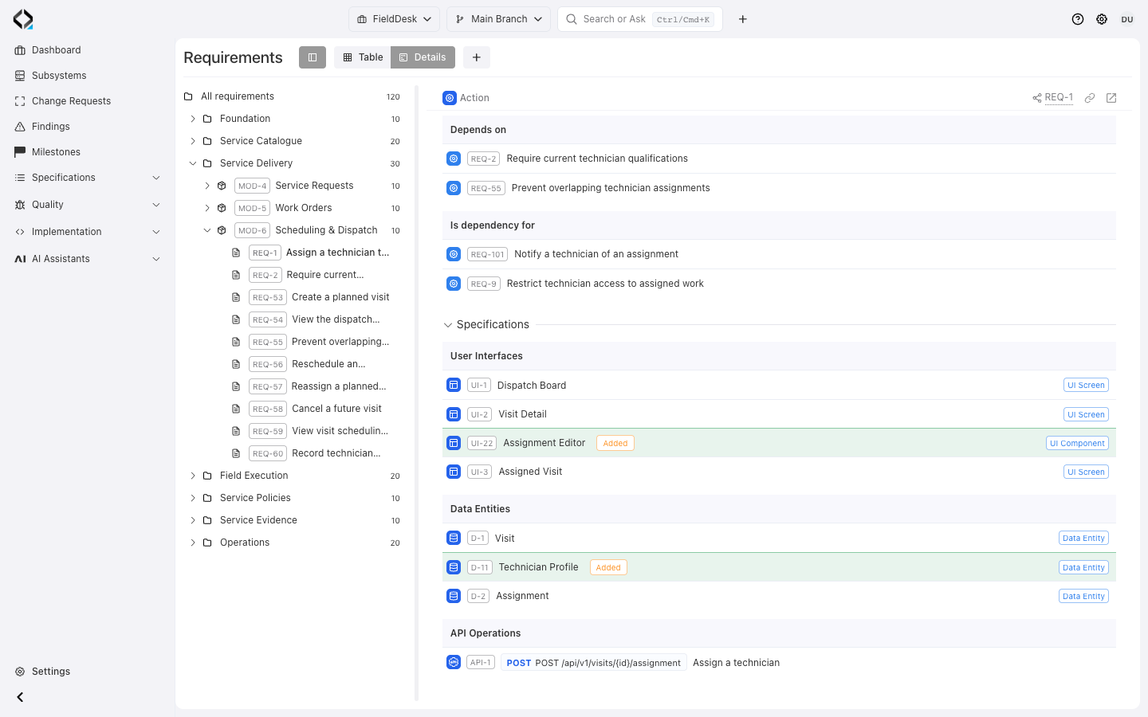Open the help icon in top bar
Image resolution: width=1148 pixels, height=717 pixels.
click(1078, 19)
